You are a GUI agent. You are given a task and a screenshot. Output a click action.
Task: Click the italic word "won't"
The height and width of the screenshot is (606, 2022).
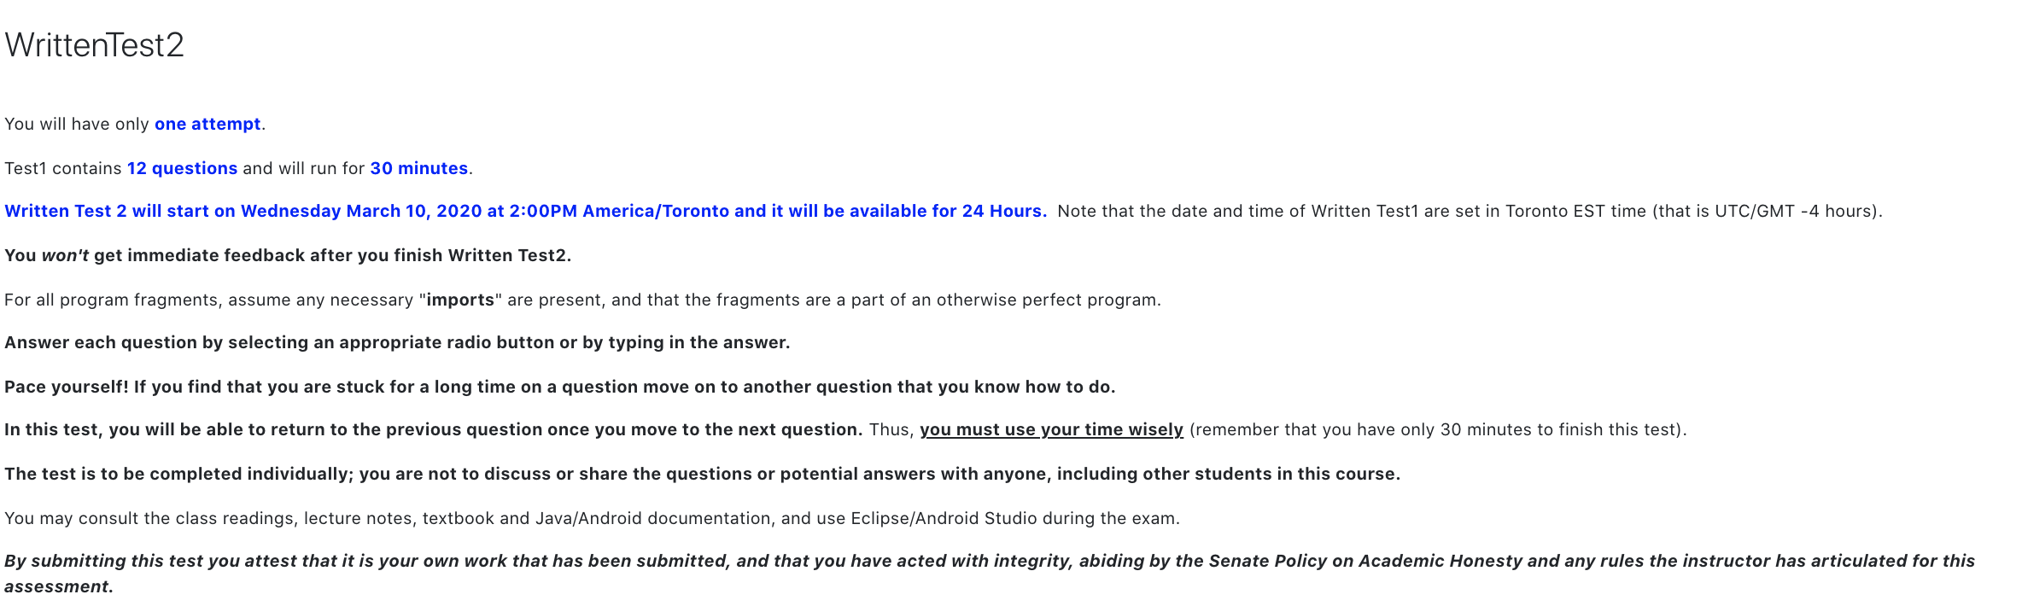(65, 255)
